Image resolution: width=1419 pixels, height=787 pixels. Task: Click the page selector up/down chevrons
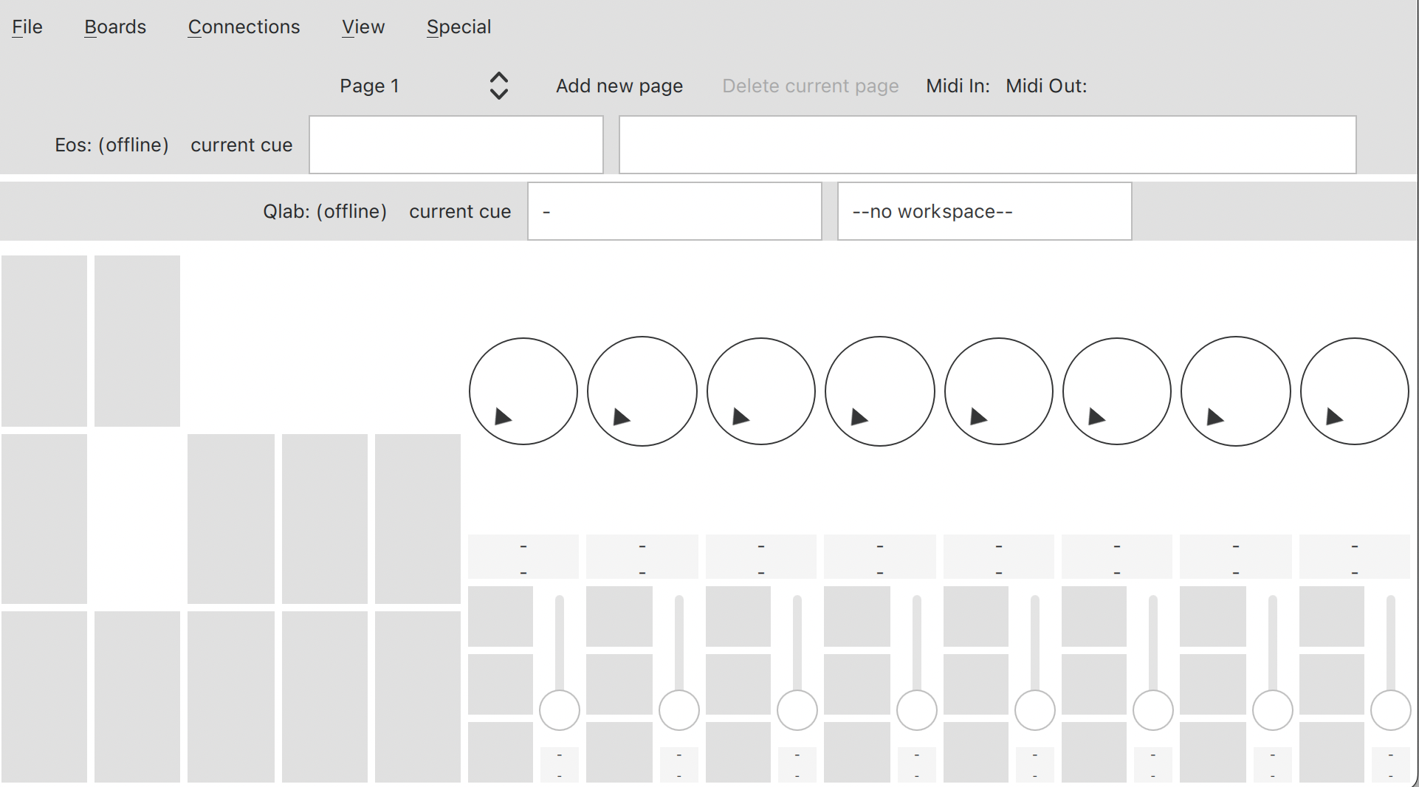[x=499, y=86]
